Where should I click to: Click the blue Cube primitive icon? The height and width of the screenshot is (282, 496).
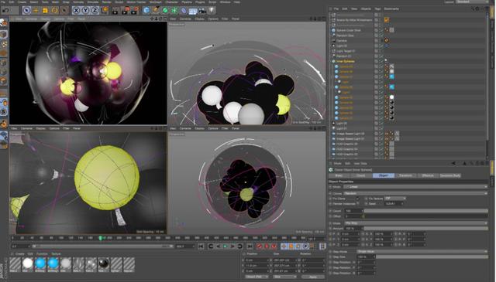(146, 10)
